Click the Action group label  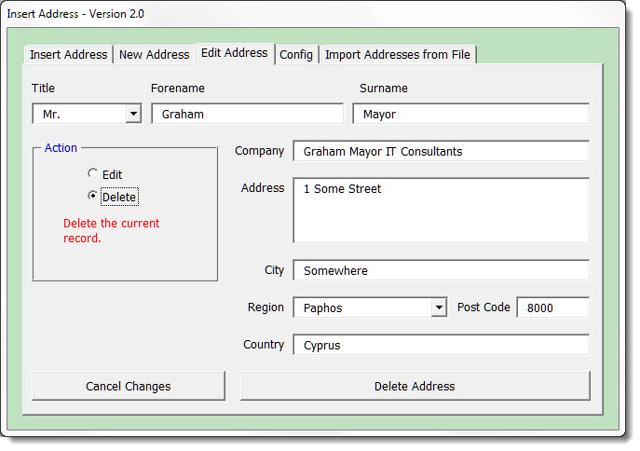(x=61, y=148)
